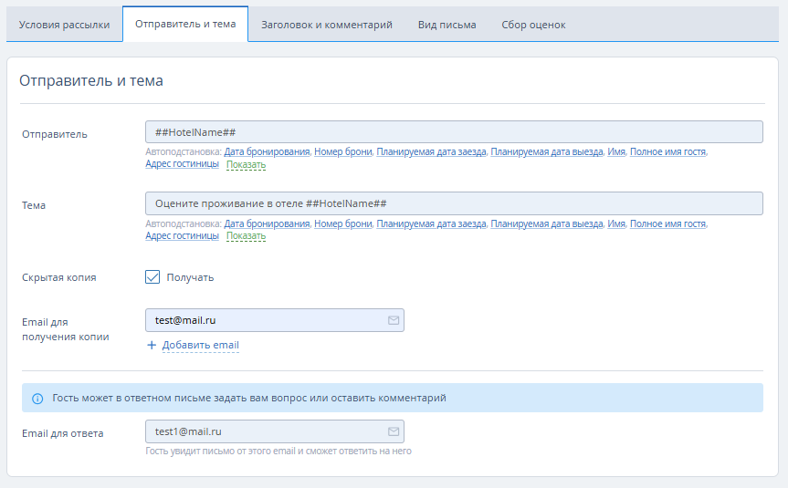Insert Имя placeholder under Отправитель

point(616,151)
